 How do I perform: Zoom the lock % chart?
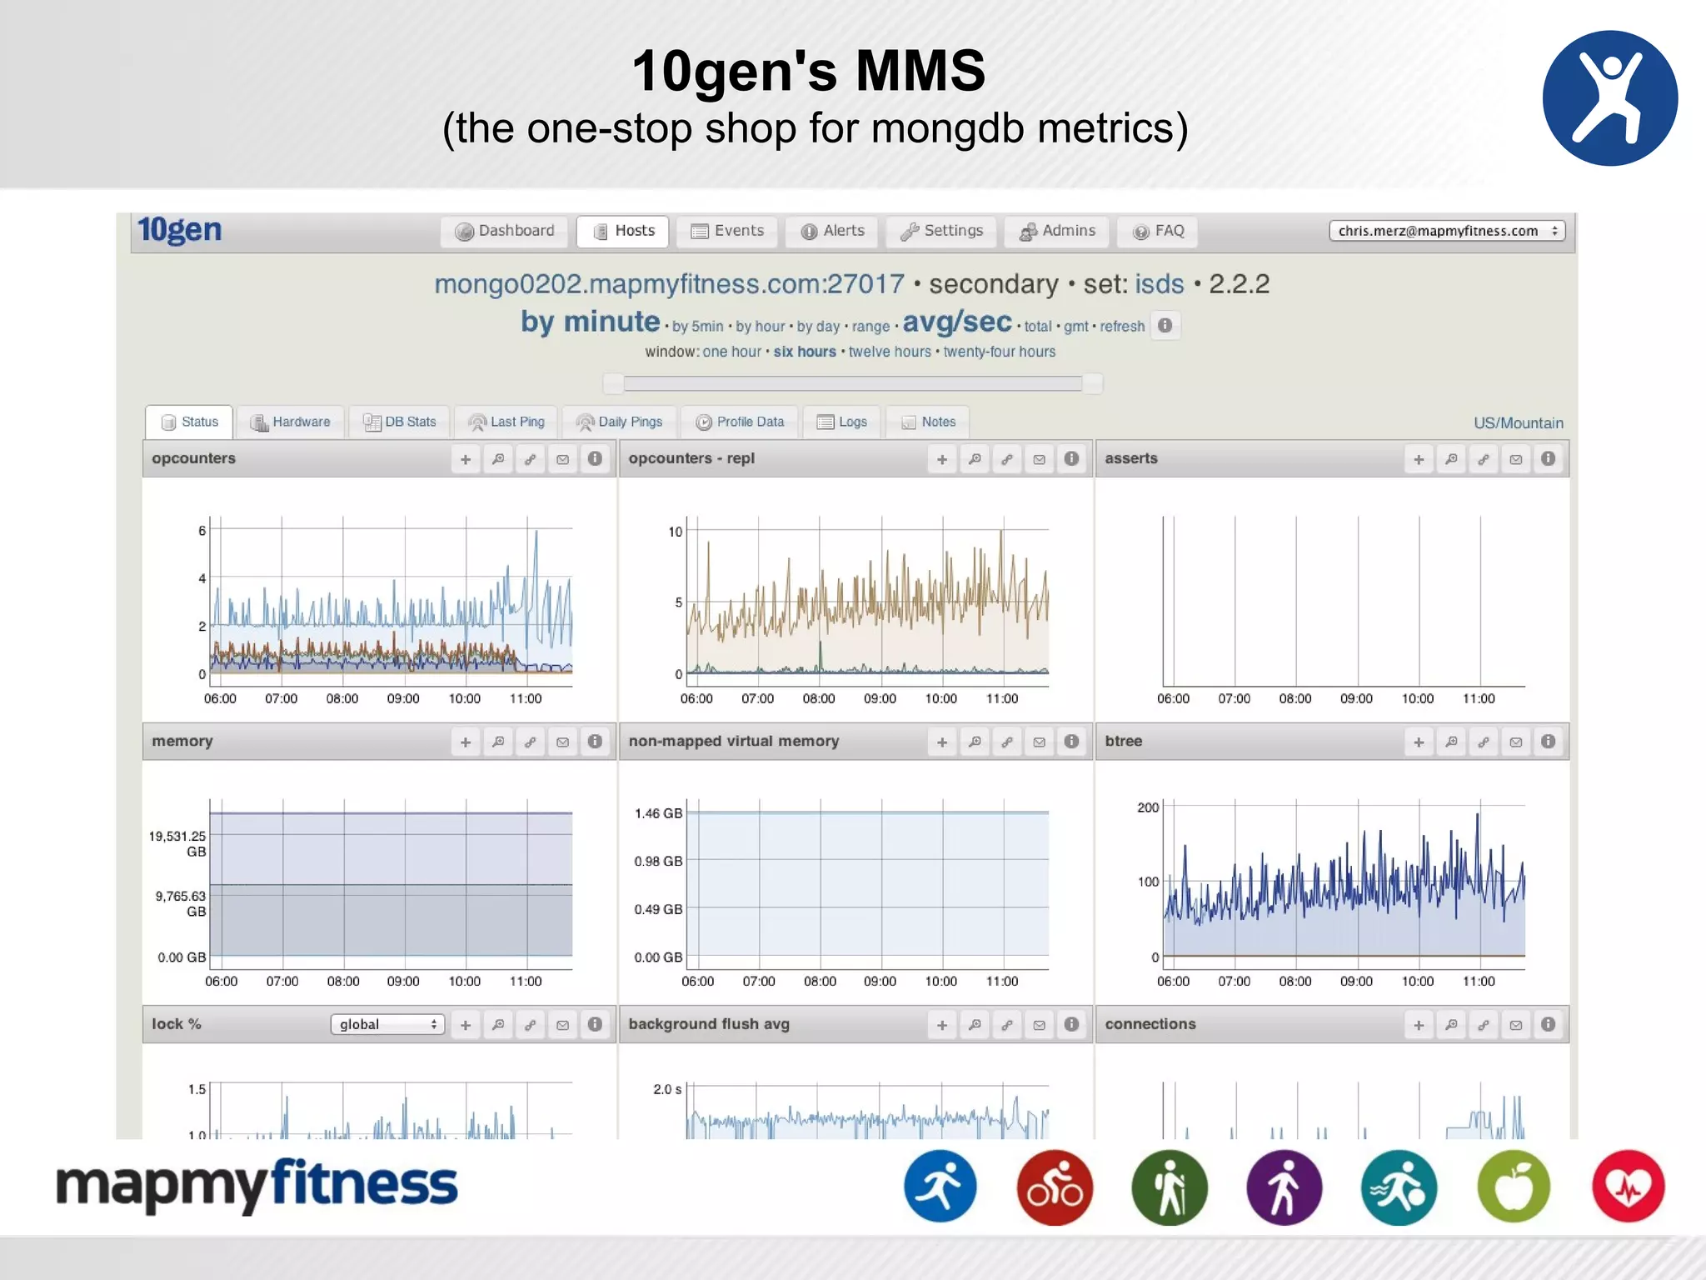(x=498, y=1025)
